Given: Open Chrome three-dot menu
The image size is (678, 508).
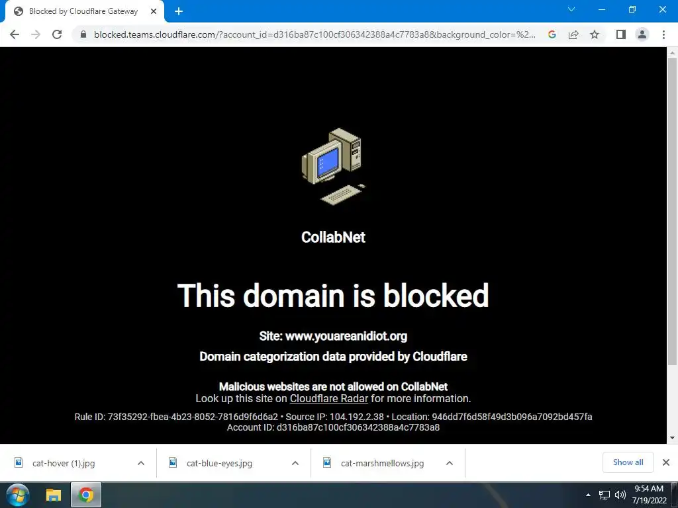Looking at the screenshot, I should click(x=663, y=34).
